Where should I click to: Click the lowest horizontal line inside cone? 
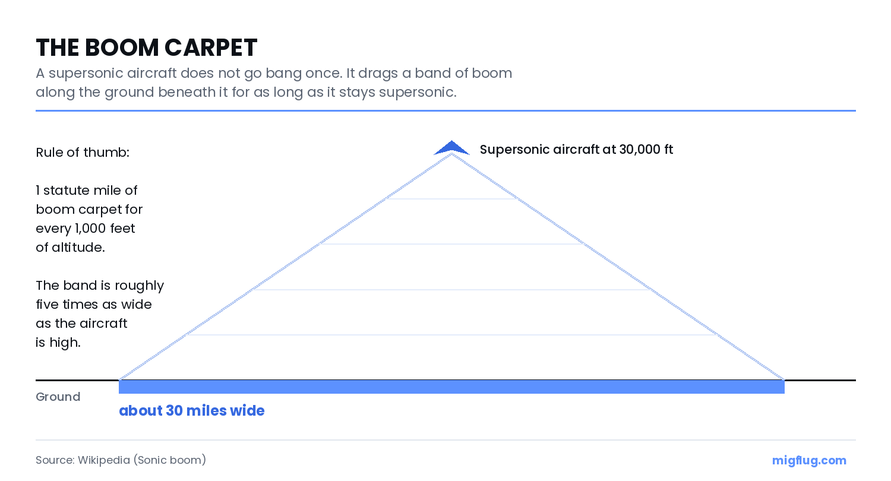click(x=451, y=335)
